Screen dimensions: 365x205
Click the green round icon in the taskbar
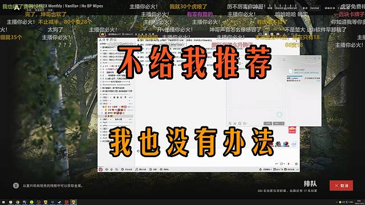[x=31, y=202]
